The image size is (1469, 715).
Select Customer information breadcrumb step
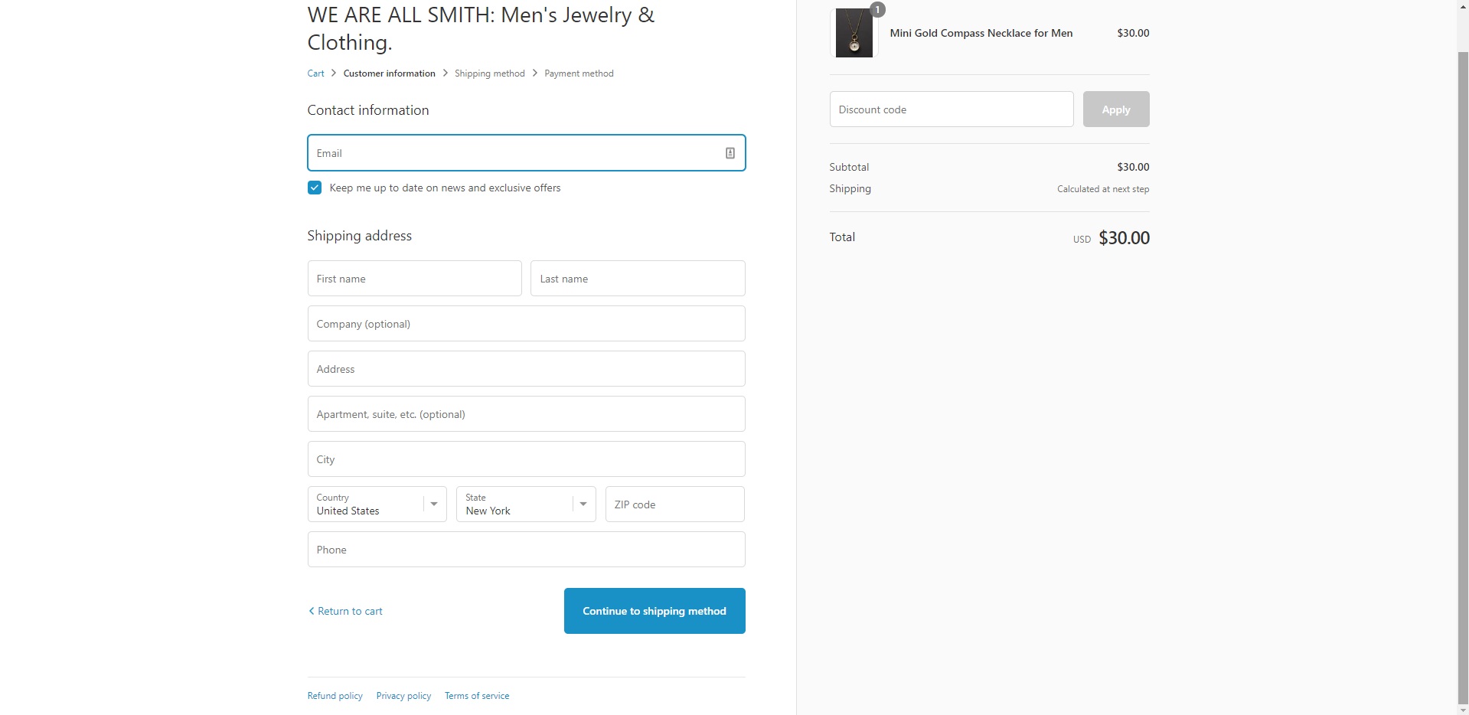pyautogui.click(x=389, y=73)
